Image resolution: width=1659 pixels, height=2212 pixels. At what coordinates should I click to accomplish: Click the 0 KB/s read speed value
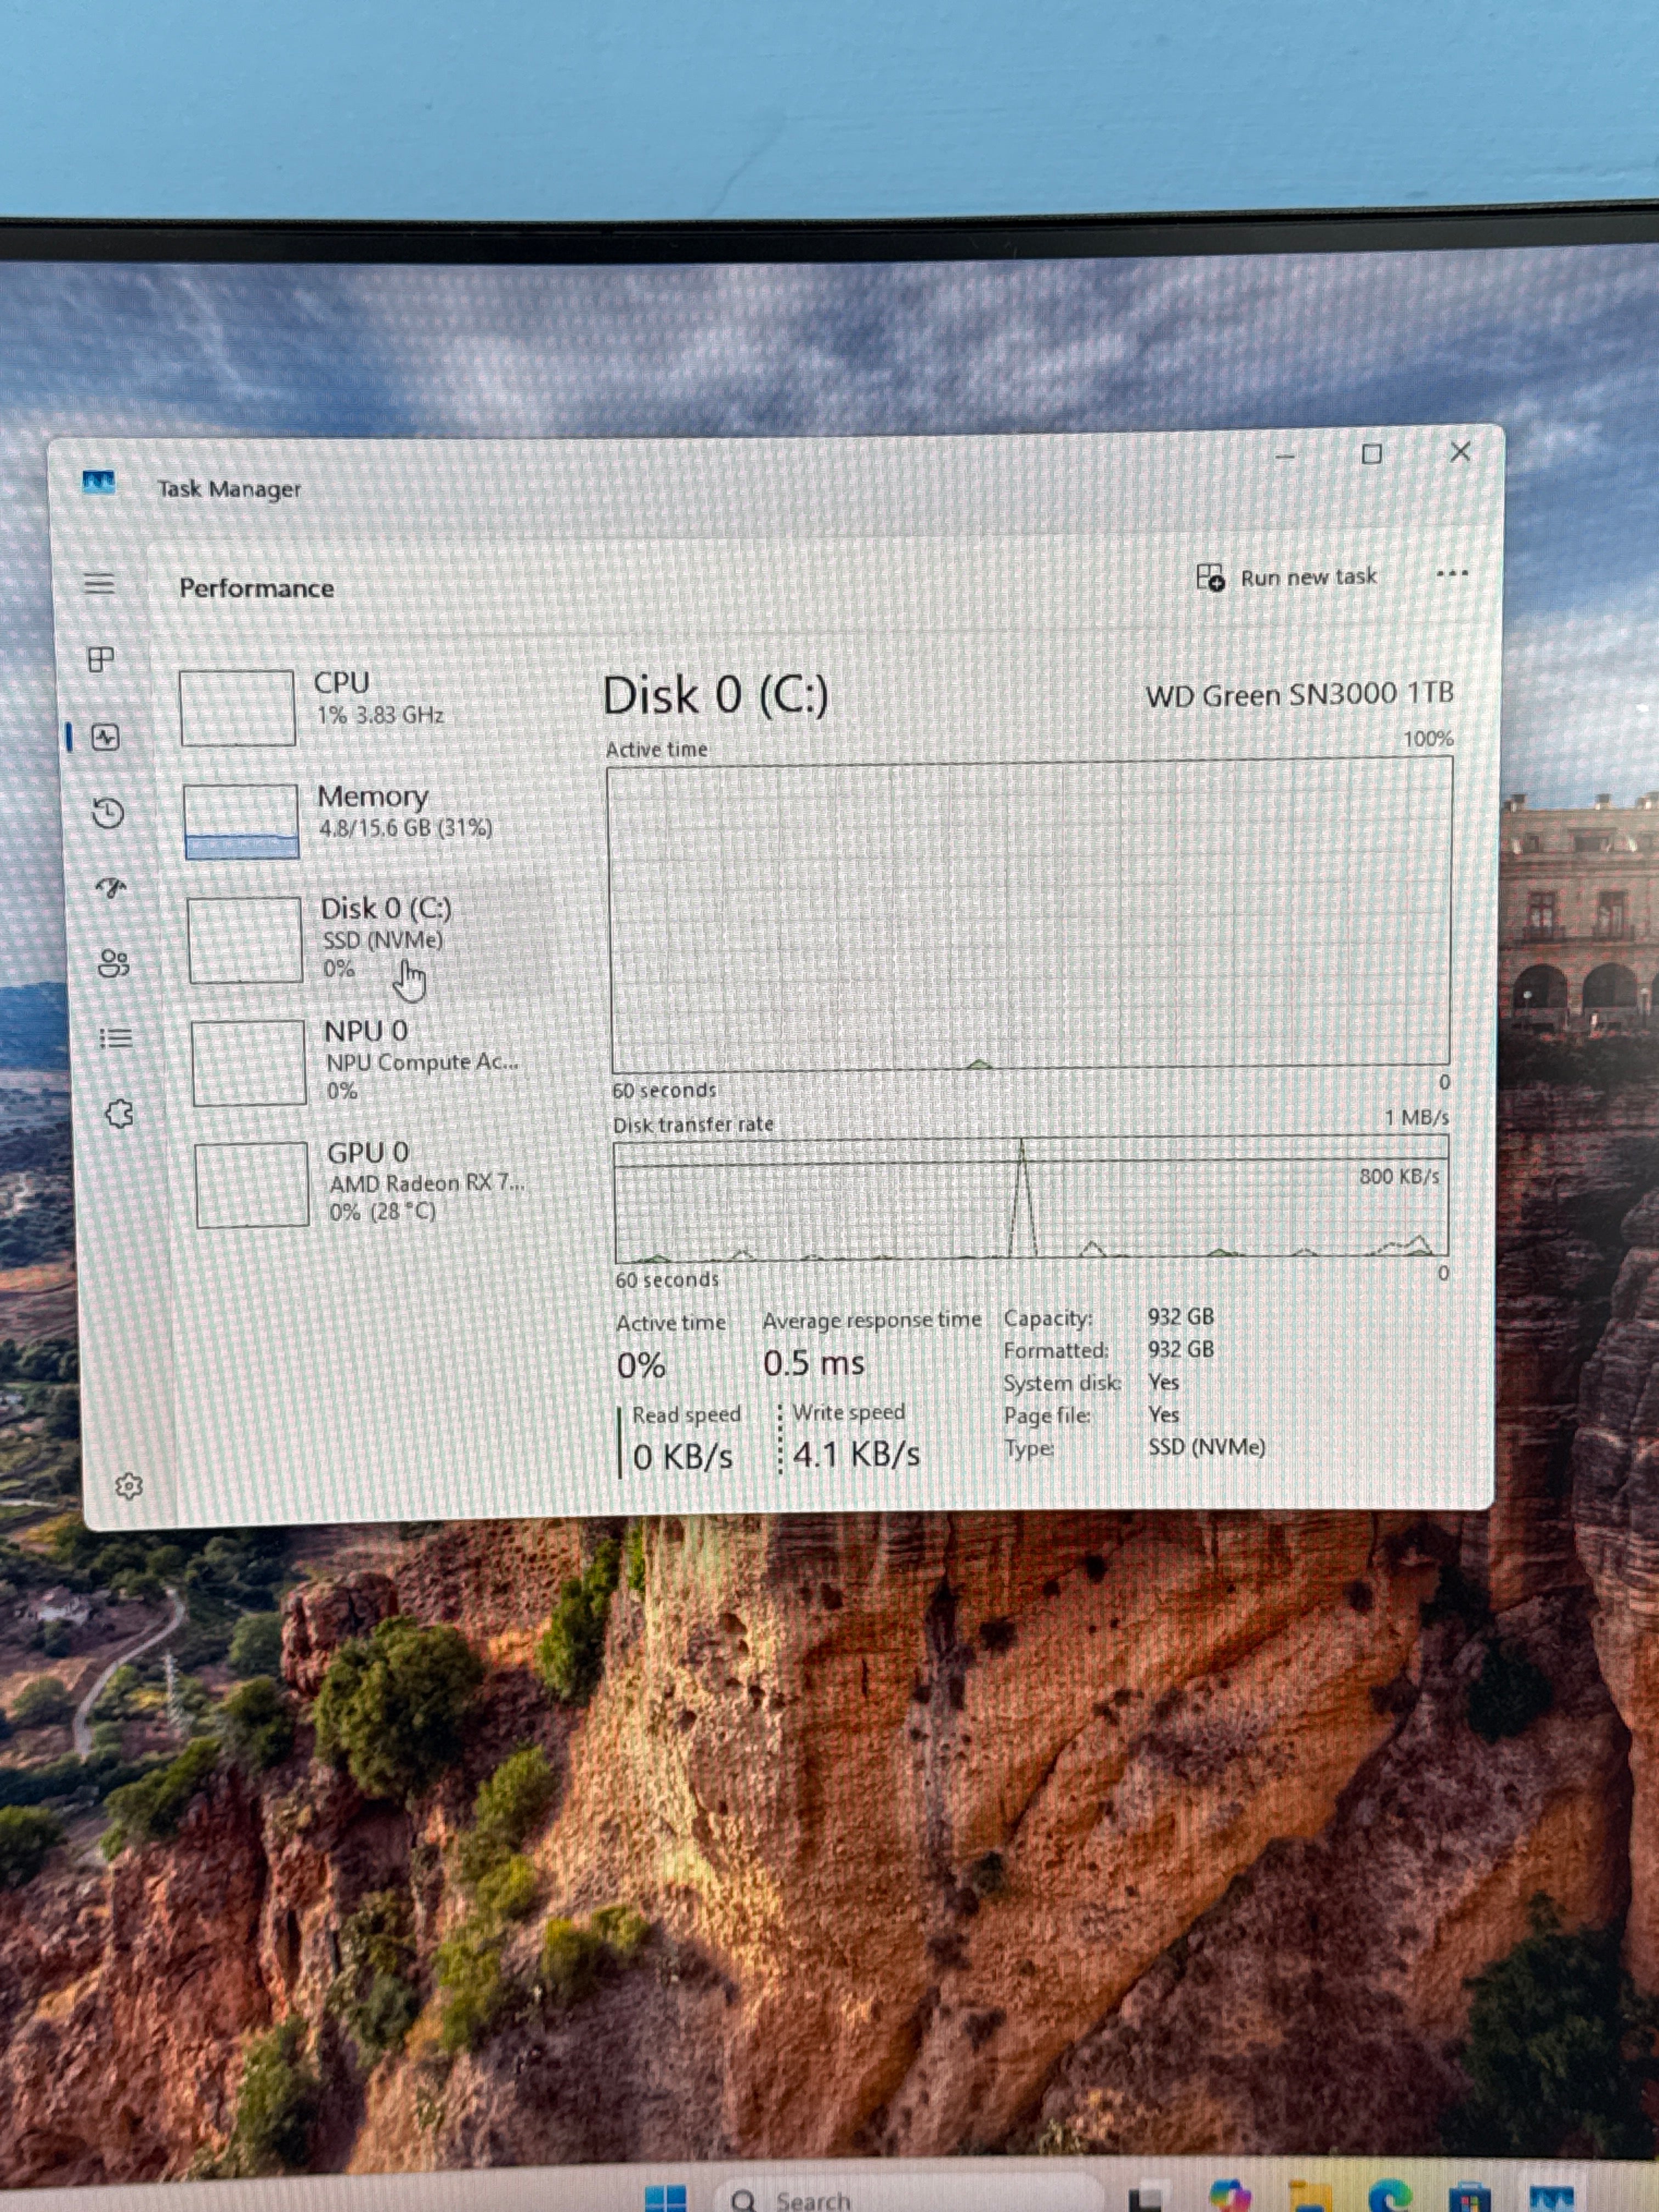(x=683, y=1457)
